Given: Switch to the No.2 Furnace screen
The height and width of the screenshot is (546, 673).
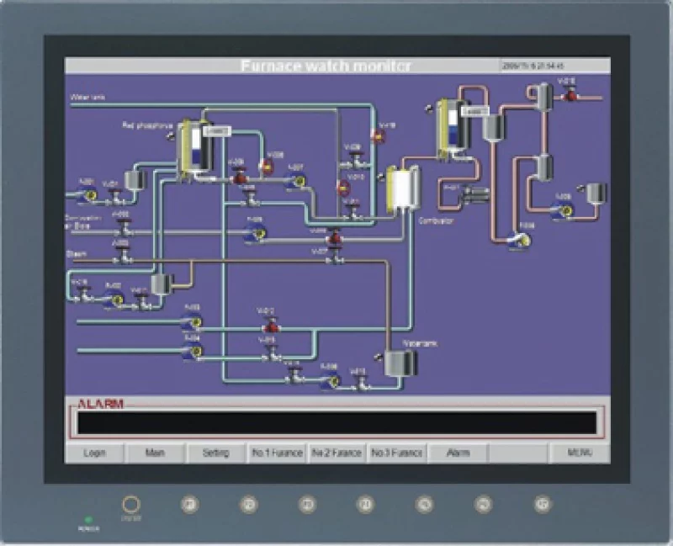Looking at the screenshot, I should click(x=336, y=453).
